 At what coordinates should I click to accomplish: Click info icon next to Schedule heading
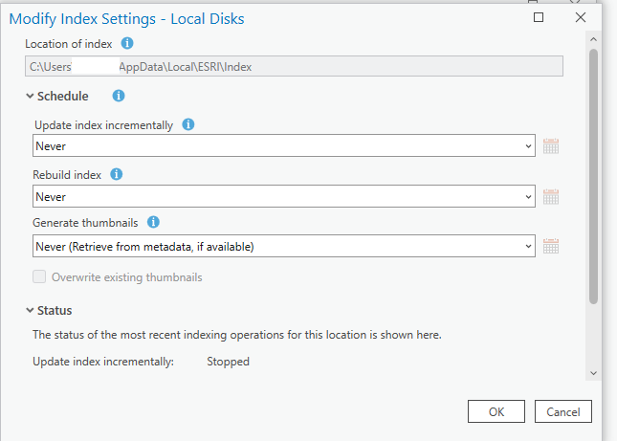119,96
